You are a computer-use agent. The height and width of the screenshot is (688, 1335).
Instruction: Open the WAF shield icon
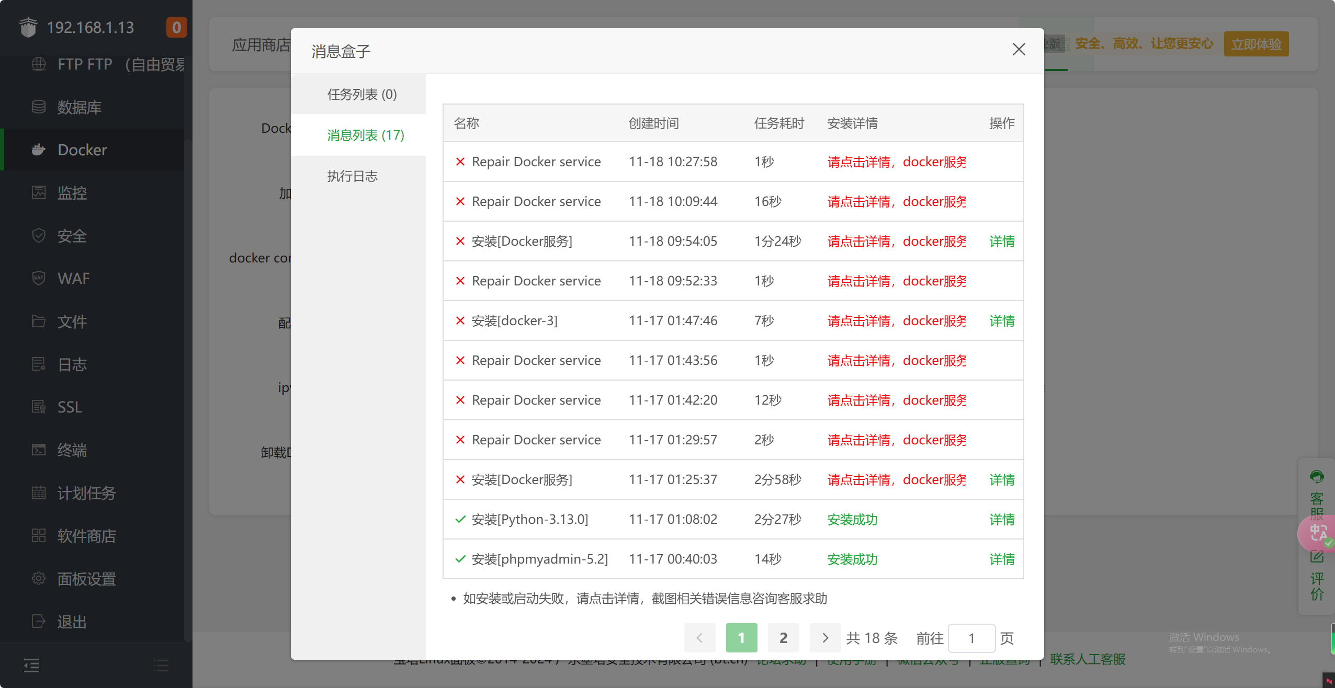click(39, 278)
